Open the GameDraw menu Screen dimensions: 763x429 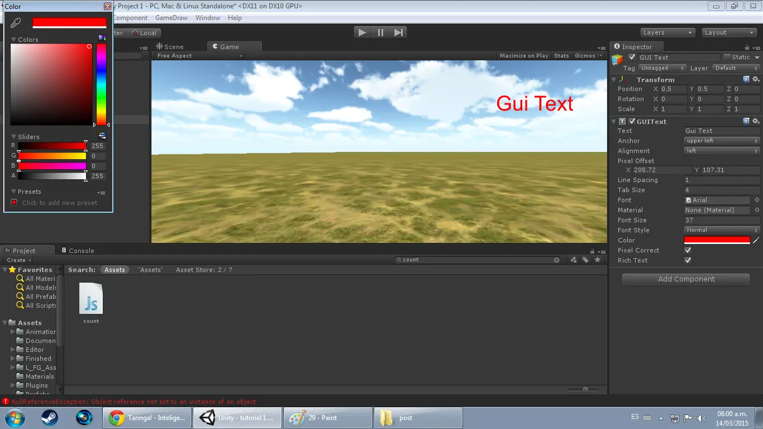coord(171,18)
